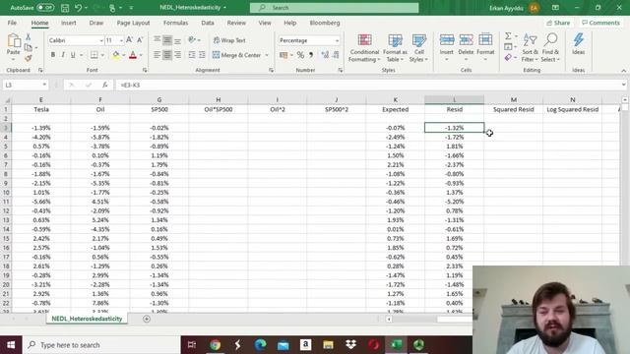
Task: Click Decrease Decimal icon
Action: [336, 55]
